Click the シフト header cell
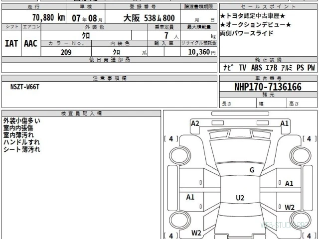This screenshot has height=239, width=319. click(x=11, y=27)
